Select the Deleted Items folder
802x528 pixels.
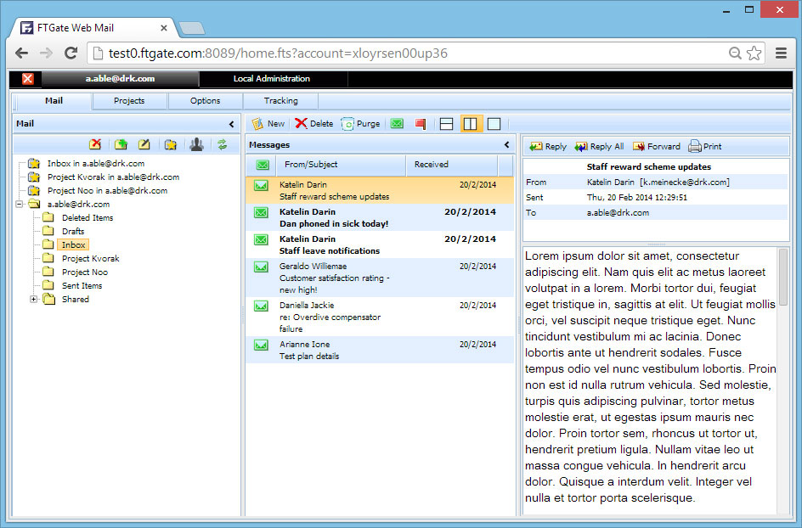[x=88, y=218]
